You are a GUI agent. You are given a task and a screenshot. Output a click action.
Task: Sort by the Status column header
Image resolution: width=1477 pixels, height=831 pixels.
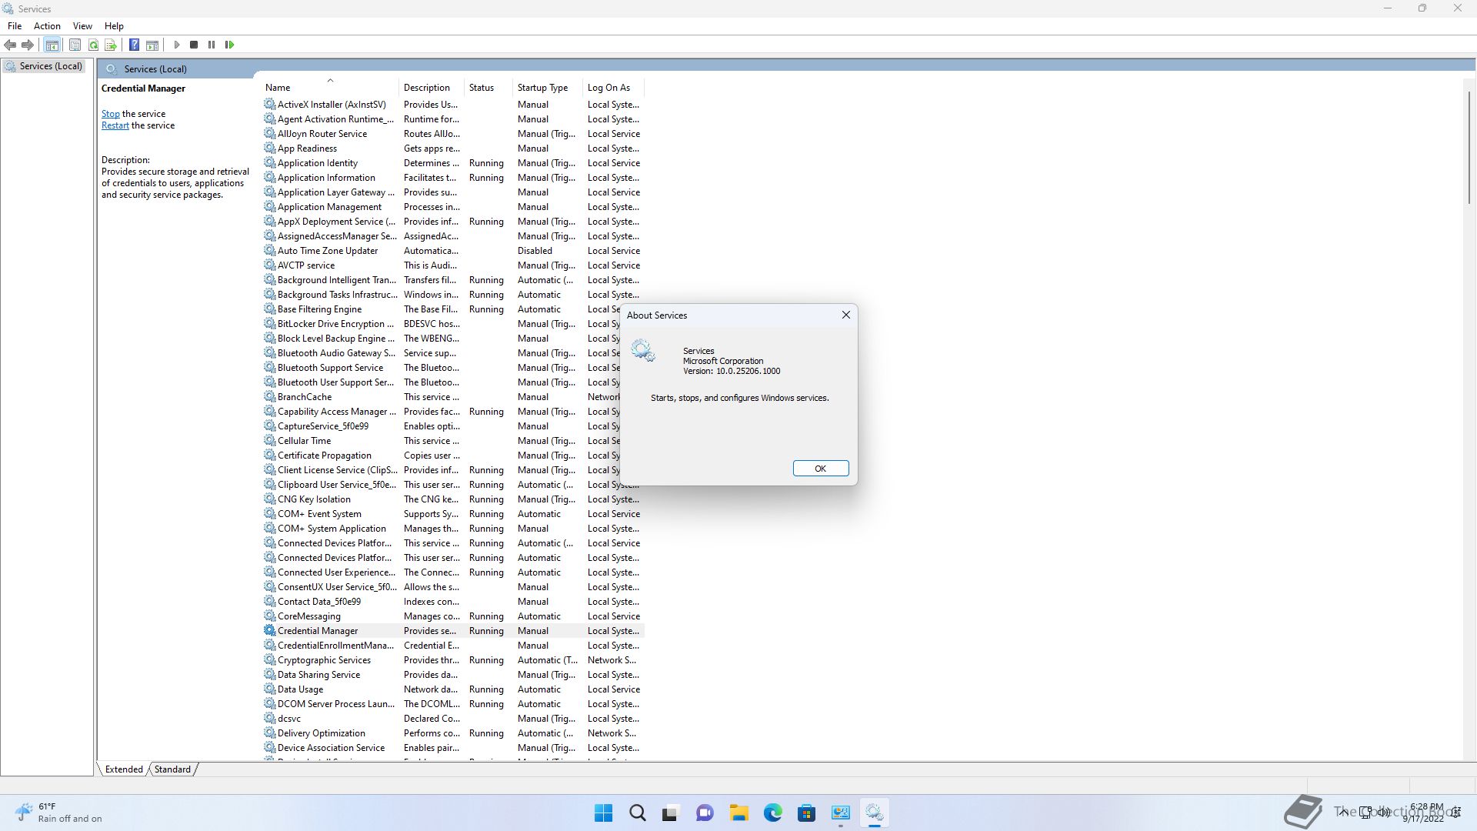[488, 88]
